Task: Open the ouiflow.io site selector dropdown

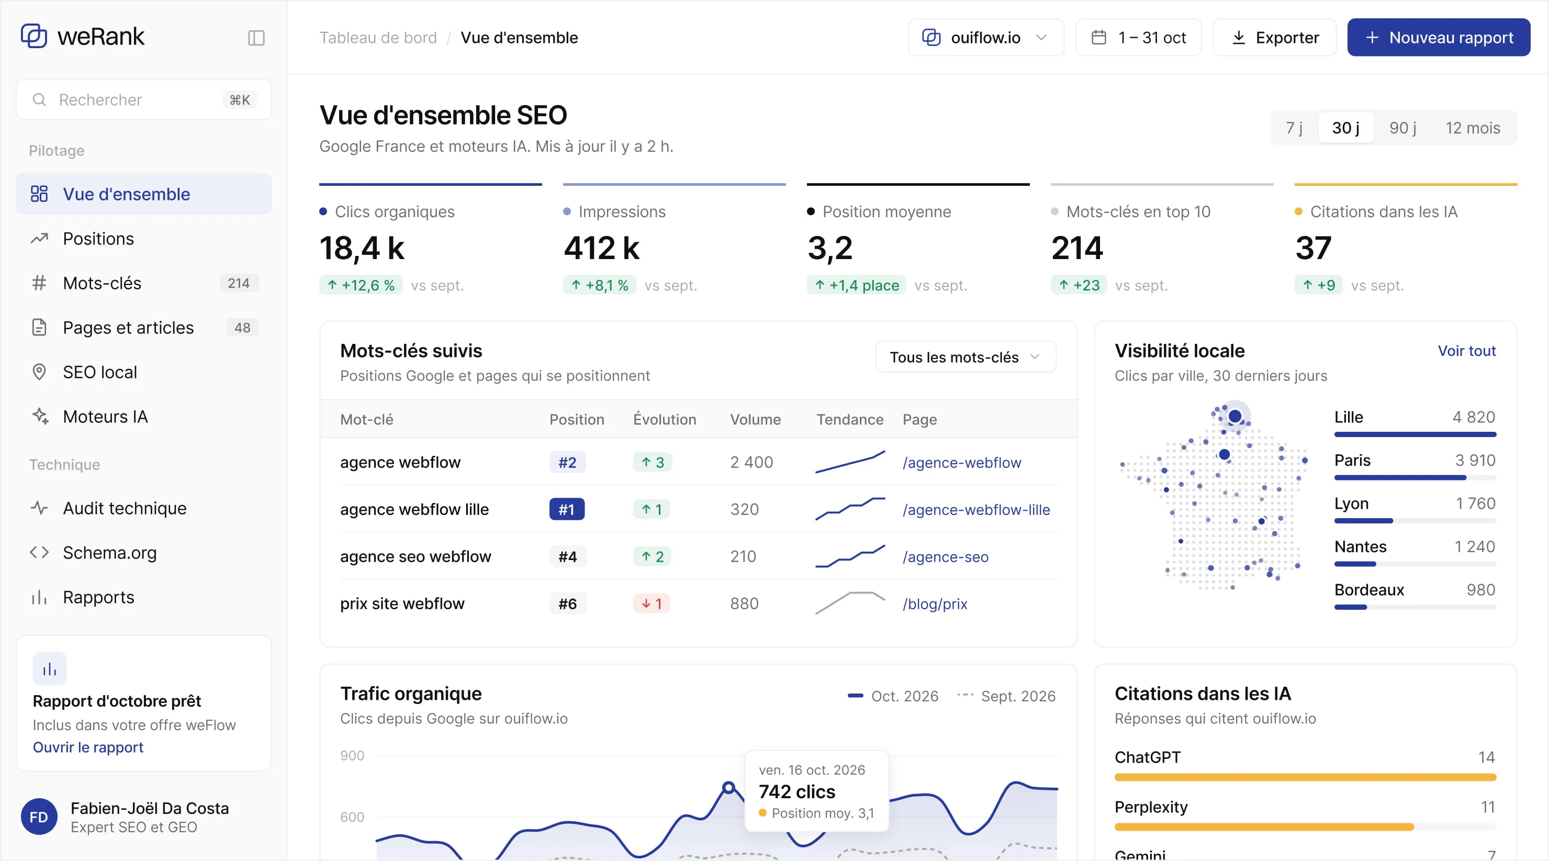Action: coord(985,37)
